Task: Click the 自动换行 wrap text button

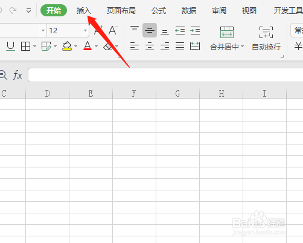Action: point(266,38)
